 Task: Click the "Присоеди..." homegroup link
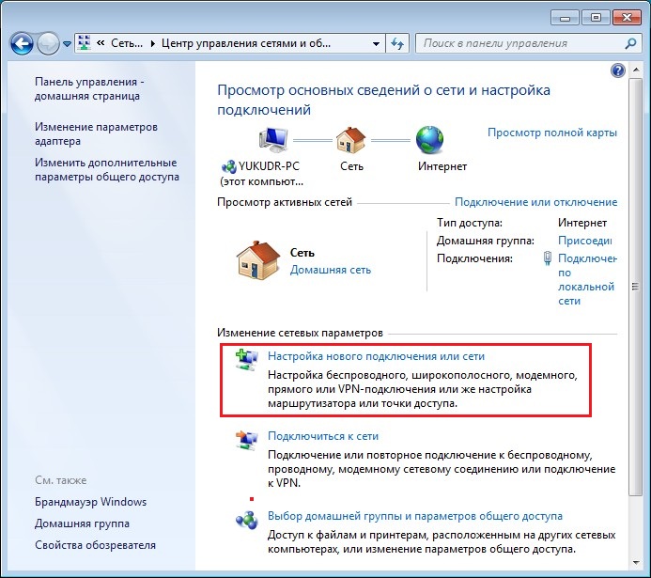pos(585,241)
